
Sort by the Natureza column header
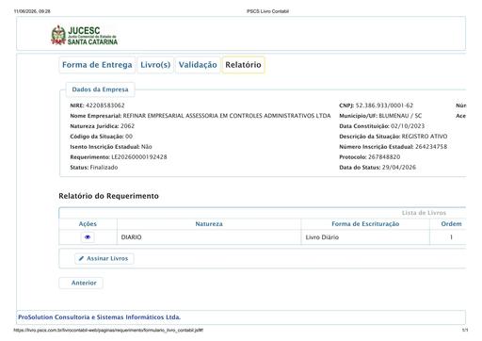coord(209,224)
